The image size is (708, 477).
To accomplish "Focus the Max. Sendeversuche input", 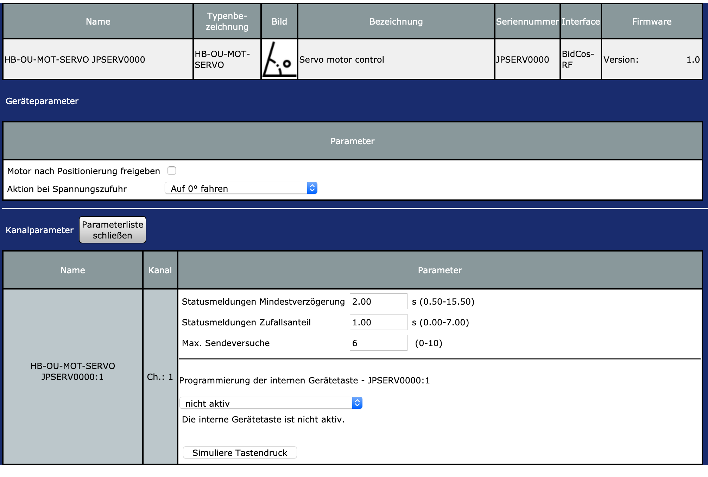I will pos(378,343).
